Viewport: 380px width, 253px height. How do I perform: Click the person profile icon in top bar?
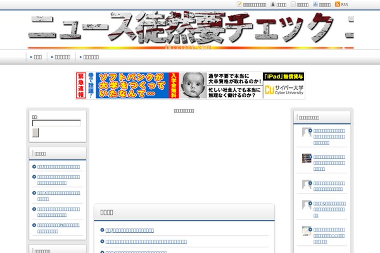tap(272, 4)
